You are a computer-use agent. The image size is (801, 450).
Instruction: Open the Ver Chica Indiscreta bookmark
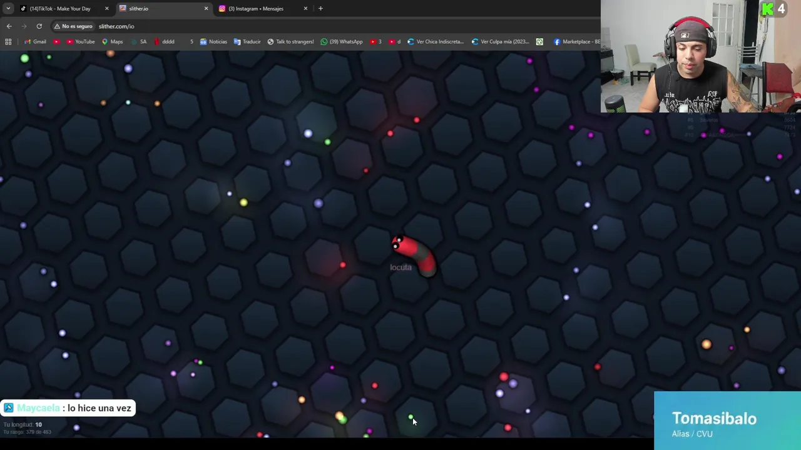click(435, 42)
